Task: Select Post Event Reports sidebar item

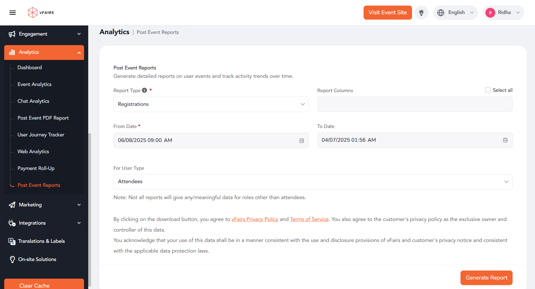Action: tap(39, 185)
